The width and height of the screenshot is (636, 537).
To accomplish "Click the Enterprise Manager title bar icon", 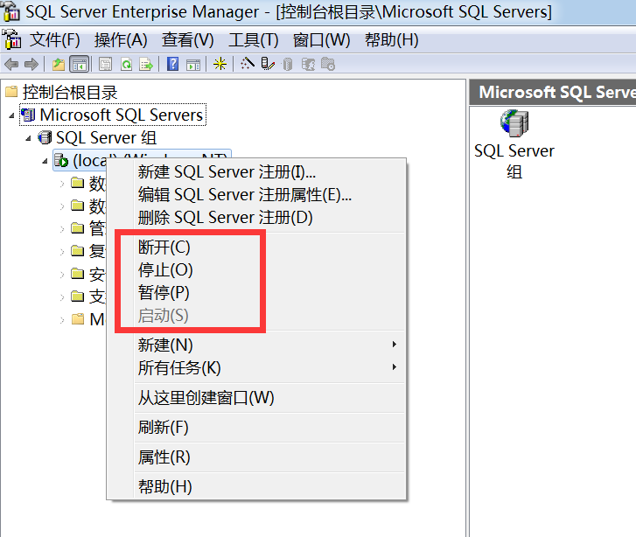I will point(10,11).
